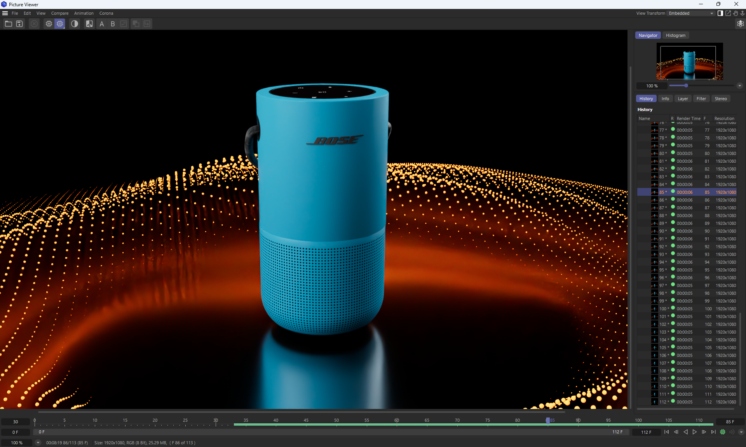Set image as B compare
The image size is (746, 447).
point(113,24)
